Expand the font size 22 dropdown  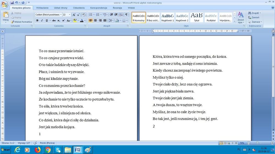(x=70, y=15)
